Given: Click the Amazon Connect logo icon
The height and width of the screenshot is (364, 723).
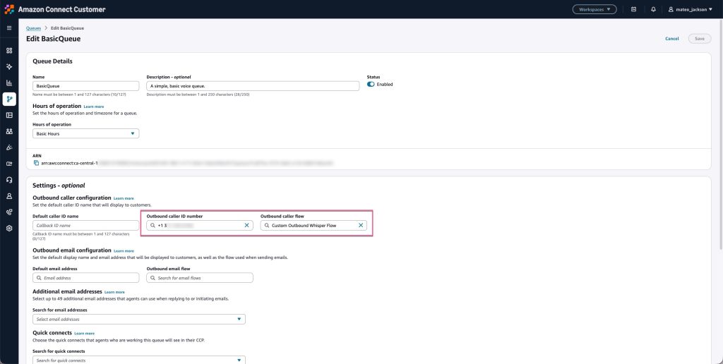Looking at the screenshot, I should click(x=9, y=9).
